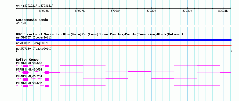
Task: Click the black nsv507180 variant line
Action: pyautogui.click(x=124, y=51)
